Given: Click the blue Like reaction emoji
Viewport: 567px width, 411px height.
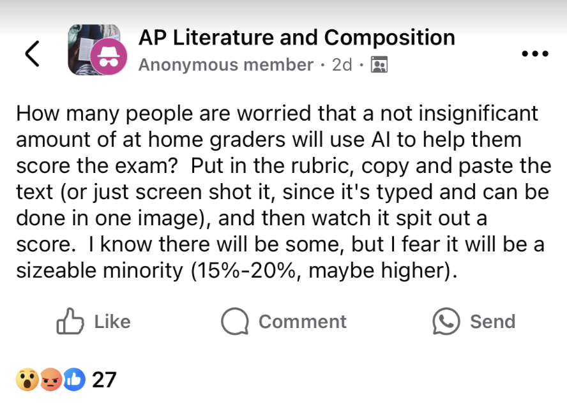Looking at the screenshot, I should (74, 380).
